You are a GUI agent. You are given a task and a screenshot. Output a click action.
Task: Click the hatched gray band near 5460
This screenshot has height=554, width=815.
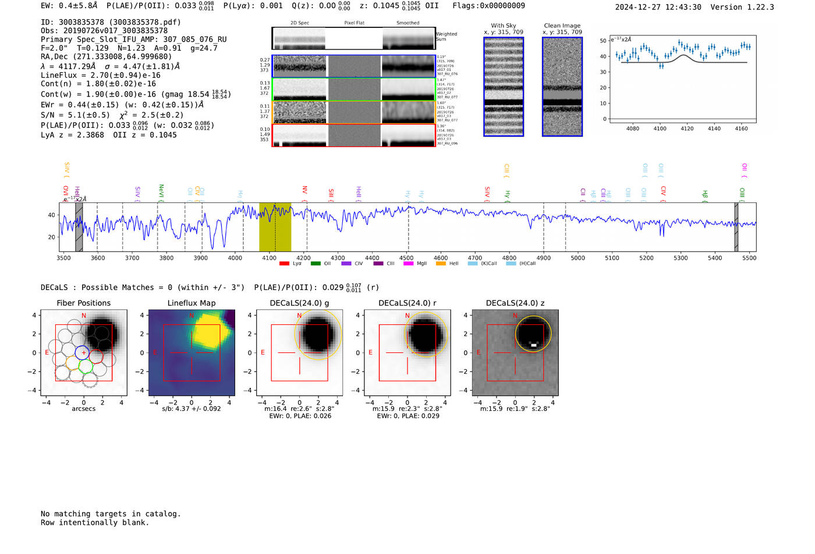point(736,227)
